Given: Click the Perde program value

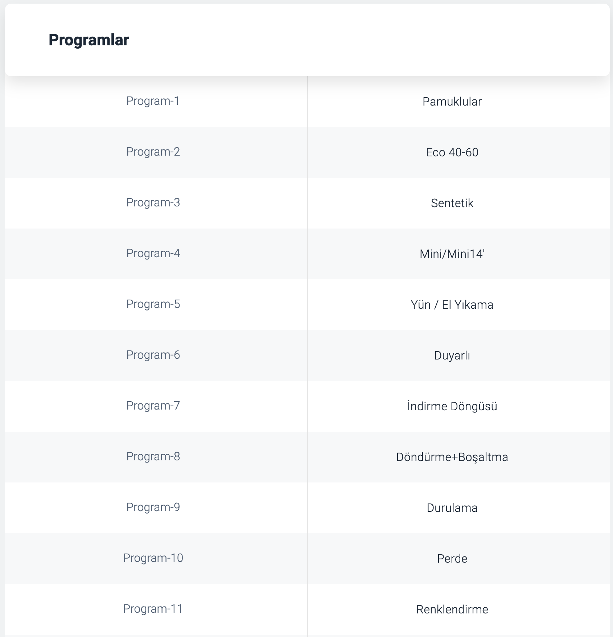Looking at the screenshot, I should [x=452, y=559].
